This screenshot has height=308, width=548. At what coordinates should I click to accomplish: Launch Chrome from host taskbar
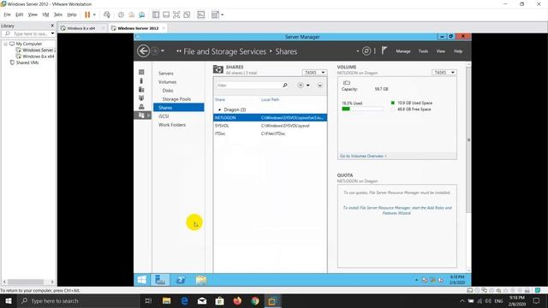point(255,300)
